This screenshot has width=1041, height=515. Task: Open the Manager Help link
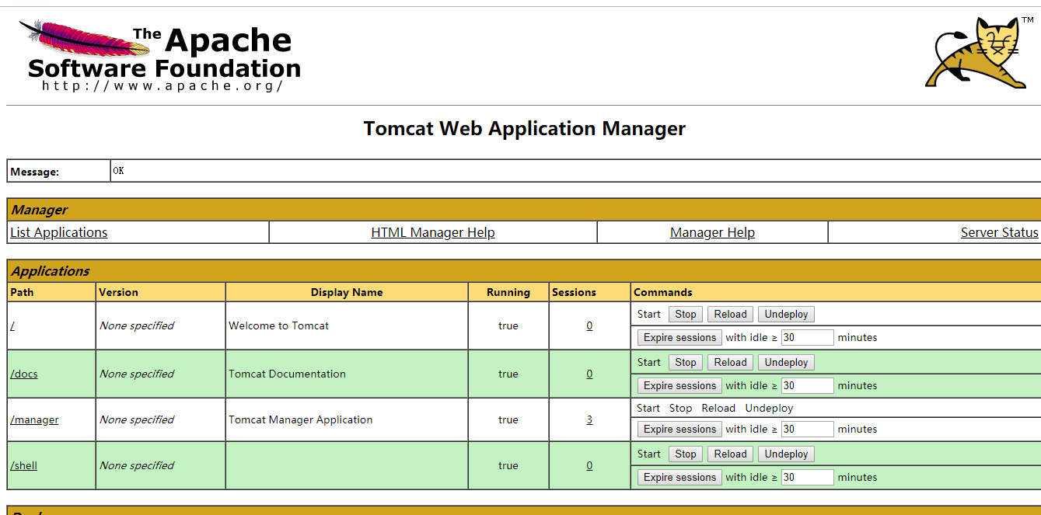pyautogui.click(x=712, y=232)
